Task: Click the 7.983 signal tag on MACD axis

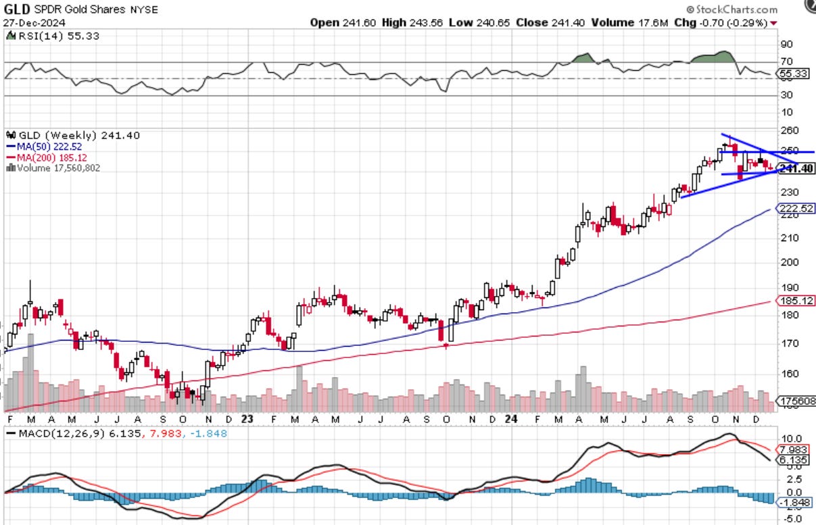Action: point(791,449)
